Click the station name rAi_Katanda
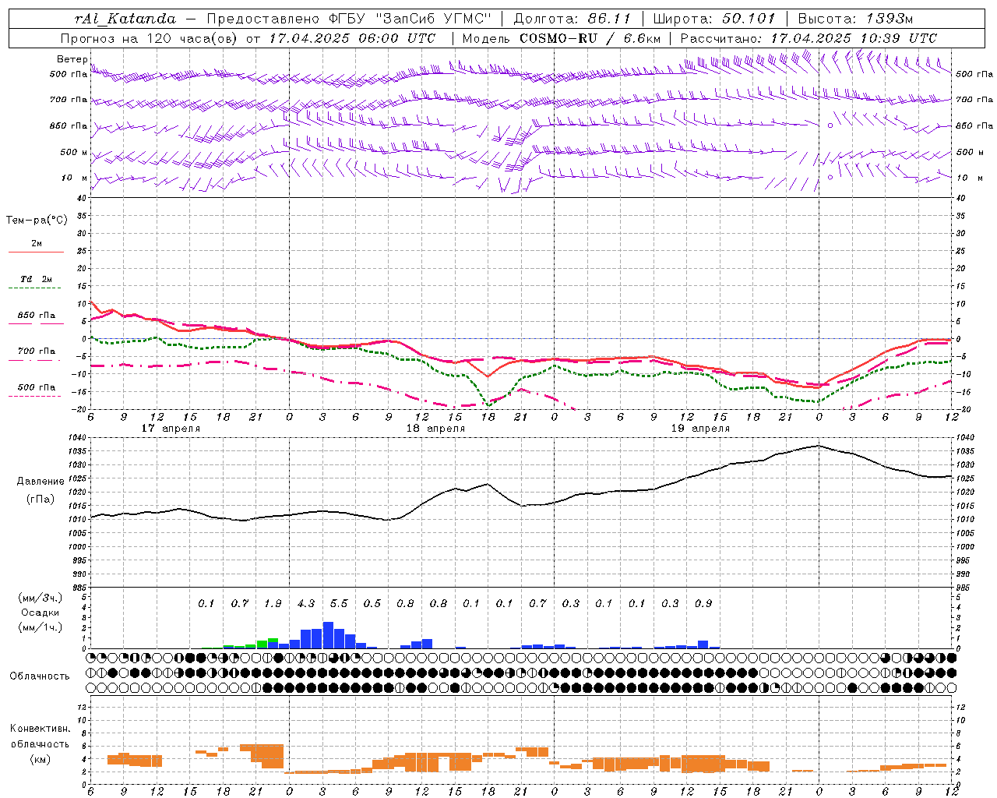 (x=125, y=19)
